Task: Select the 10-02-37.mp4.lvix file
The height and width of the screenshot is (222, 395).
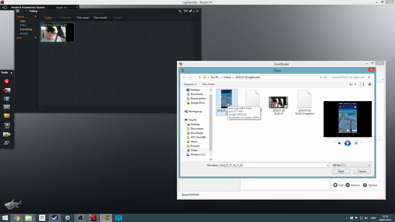Action: (x=304, y=103)
